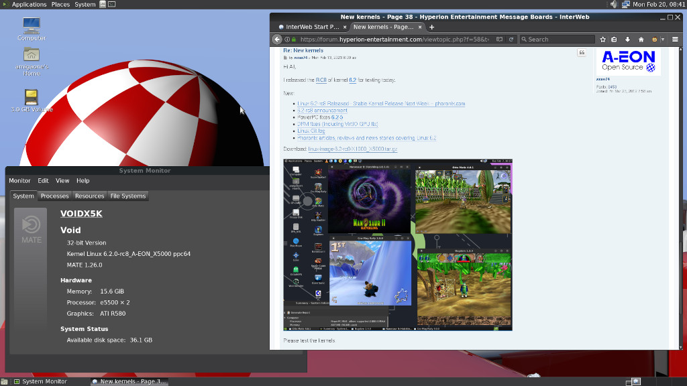Open the 6.2-rc8 announcement link
This screenshot has width=687, height=386.
click(322, 111)
